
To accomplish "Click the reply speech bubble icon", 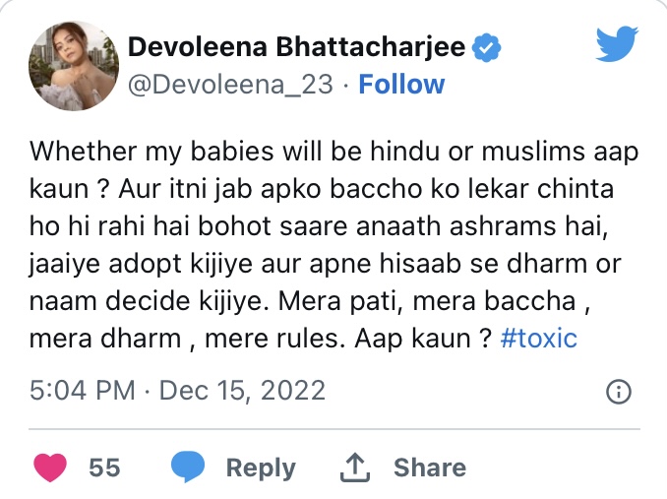I will click(188, 467).
